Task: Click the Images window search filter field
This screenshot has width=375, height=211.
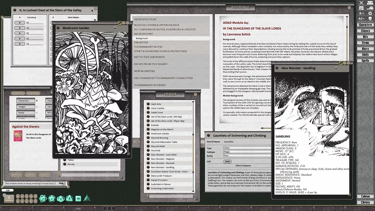Action: (171, 196)
